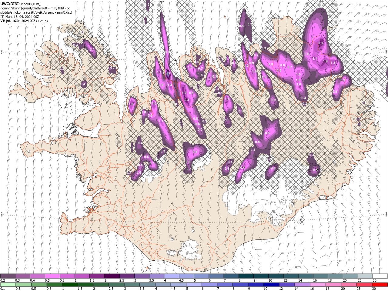Click the red rain scale swatch after 30
The image size is (388, 291).
tap(380, 284)
